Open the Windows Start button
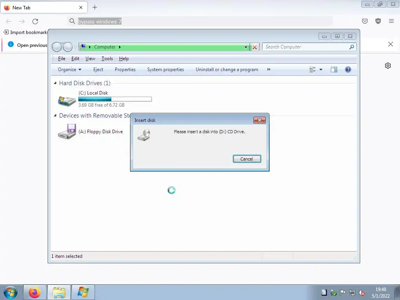 point(11,292)
